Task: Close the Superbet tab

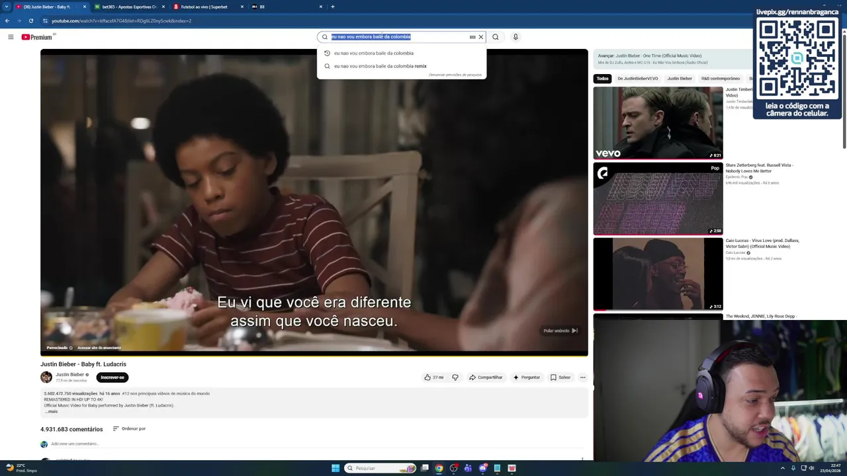Action: (x=242, y=7)
